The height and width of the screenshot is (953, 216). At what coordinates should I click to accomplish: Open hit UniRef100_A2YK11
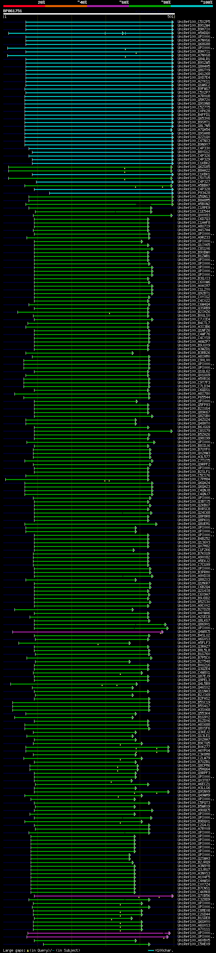pyautogui.click(x=194, y=81)
